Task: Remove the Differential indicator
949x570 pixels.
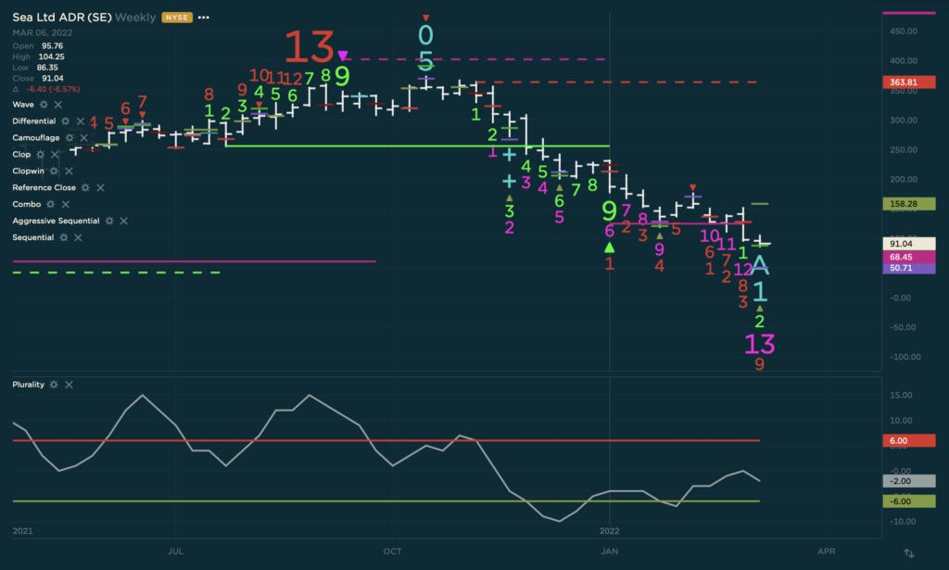Action: 80,121
